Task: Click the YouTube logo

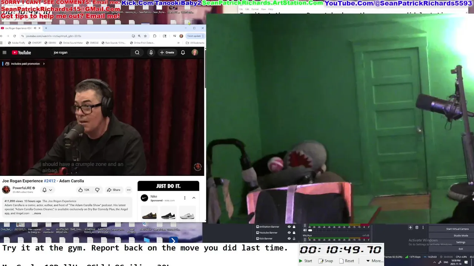Action: click(21, 52)
